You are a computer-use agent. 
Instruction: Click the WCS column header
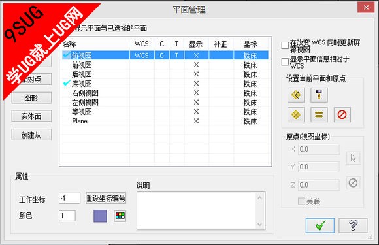pos(142,44)
